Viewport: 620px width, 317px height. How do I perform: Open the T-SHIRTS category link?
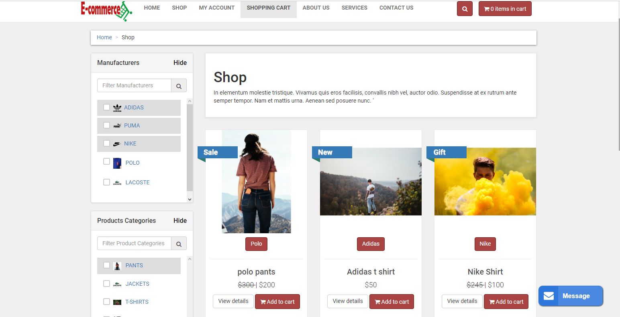[137, 302]
